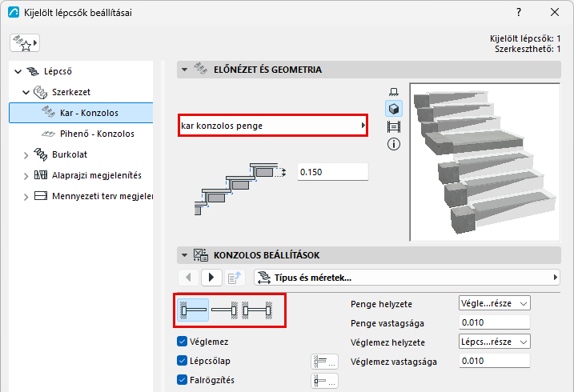Click the transfer page settings icon

point(235,278)
